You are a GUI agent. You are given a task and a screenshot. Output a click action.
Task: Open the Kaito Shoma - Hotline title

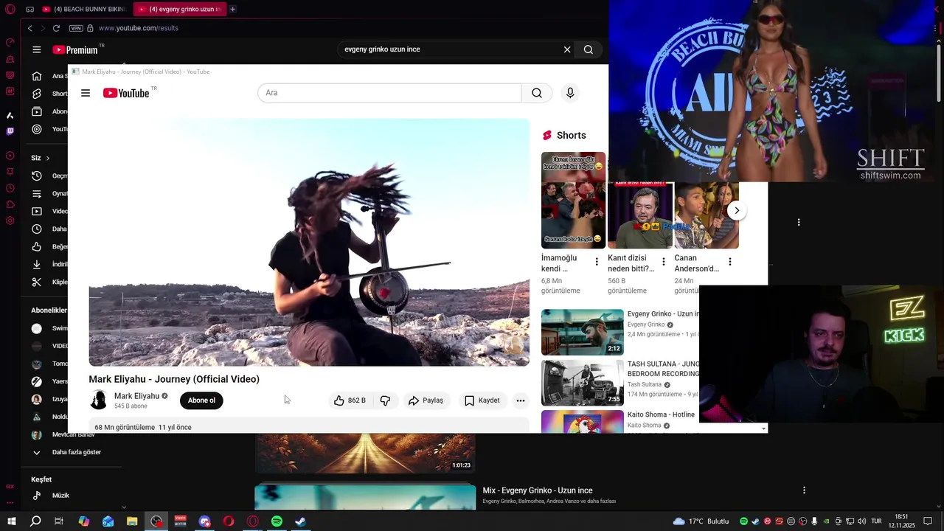click(x=661, y=414)
